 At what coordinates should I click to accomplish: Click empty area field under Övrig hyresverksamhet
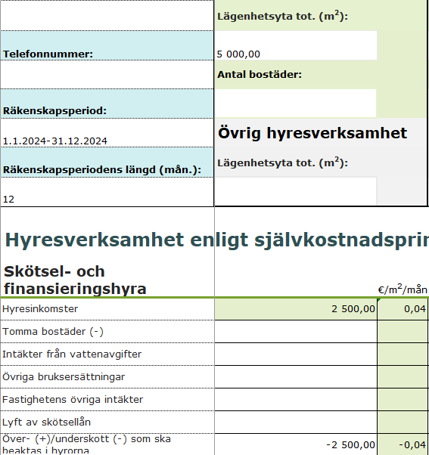pos(295,191)
